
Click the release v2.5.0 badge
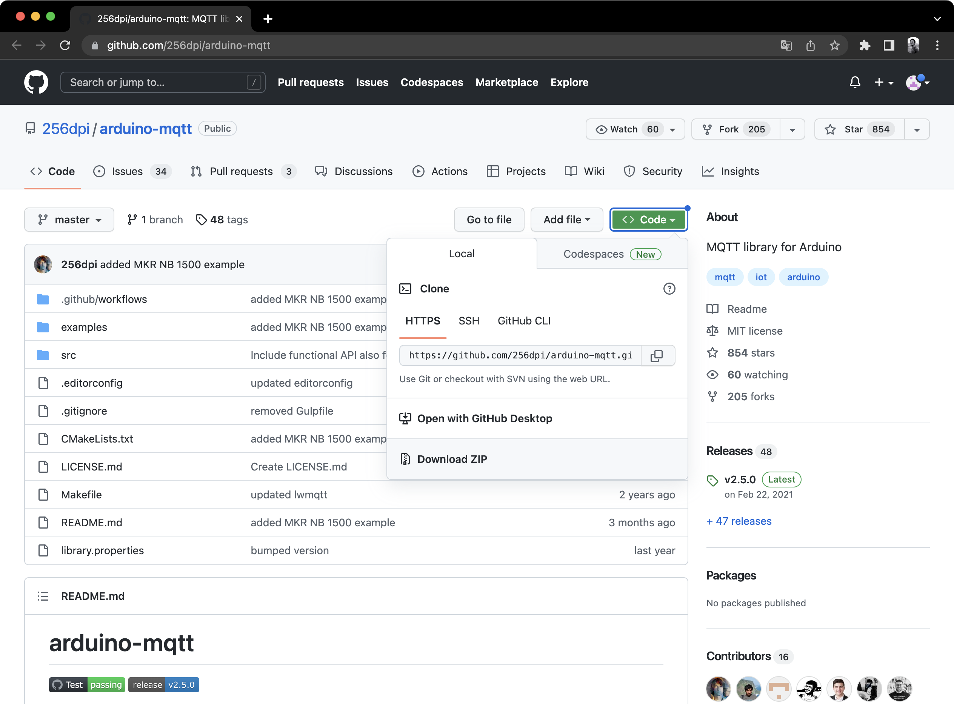[x=164, y=684]
